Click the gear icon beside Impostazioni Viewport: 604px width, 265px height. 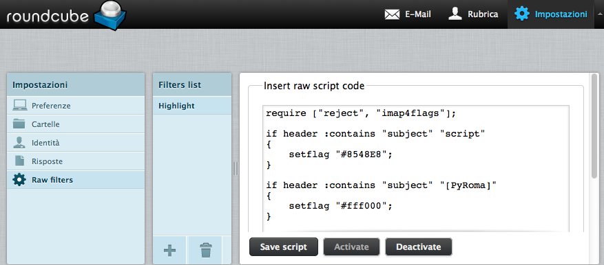(522, 14)
